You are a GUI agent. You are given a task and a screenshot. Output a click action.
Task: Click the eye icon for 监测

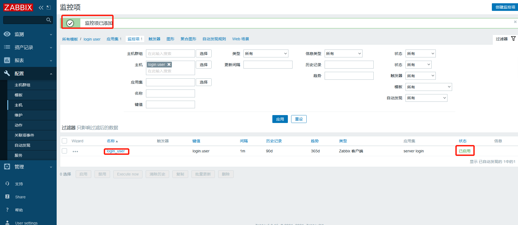tap(7, 34)
